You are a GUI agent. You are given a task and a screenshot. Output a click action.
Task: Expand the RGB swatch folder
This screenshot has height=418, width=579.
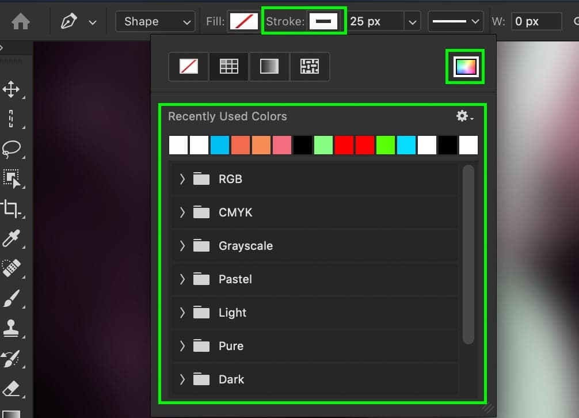182,179
